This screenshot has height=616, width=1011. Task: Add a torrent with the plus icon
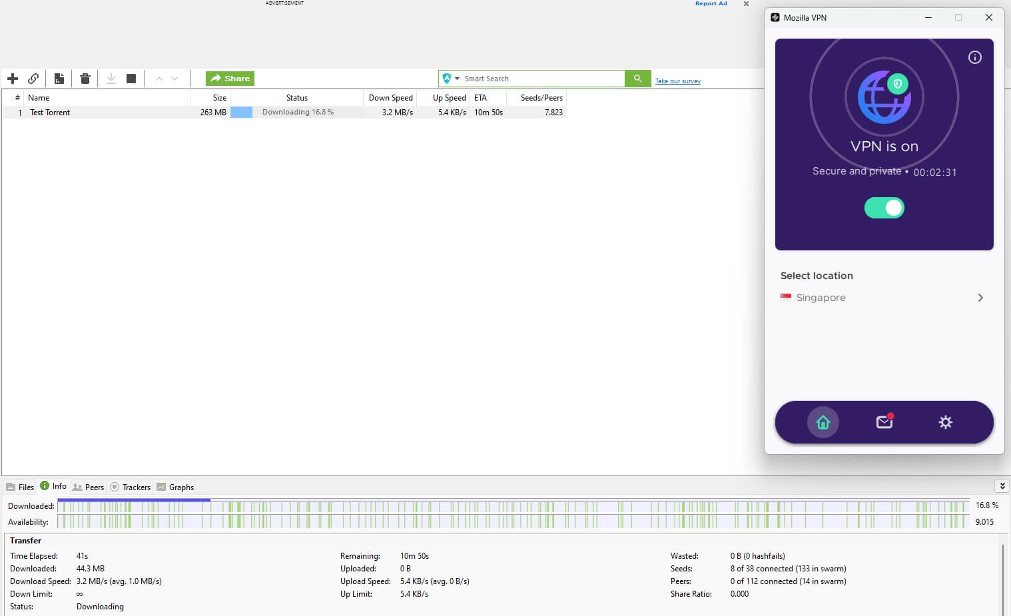pyautogui.click(x=13, y=79)
